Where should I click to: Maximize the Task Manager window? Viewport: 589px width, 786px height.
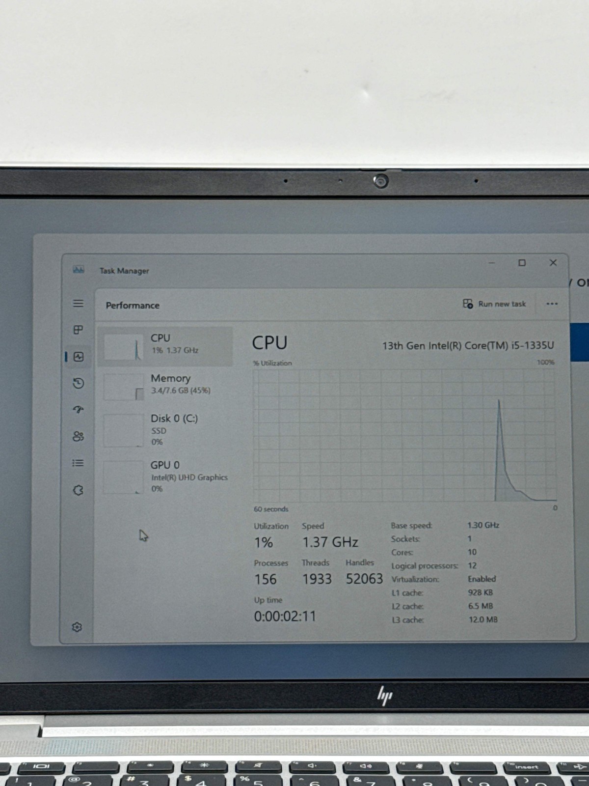(x=522, y=263)
